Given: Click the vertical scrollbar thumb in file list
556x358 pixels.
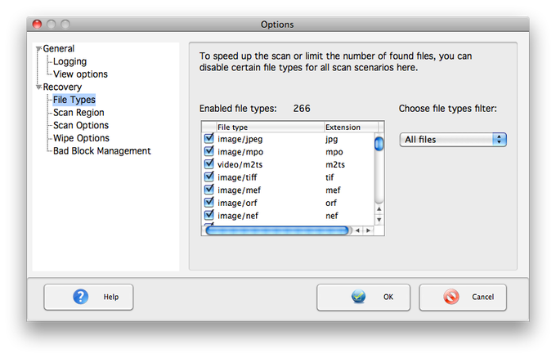Looking at the screenshot, I should pyautogui.click(x=379, y=144).
